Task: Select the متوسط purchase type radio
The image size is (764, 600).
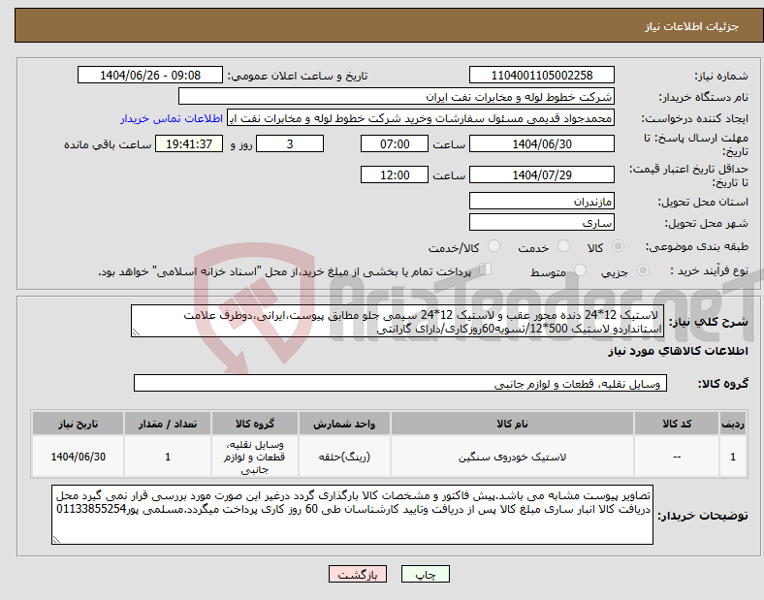Action: pos(581,270)
